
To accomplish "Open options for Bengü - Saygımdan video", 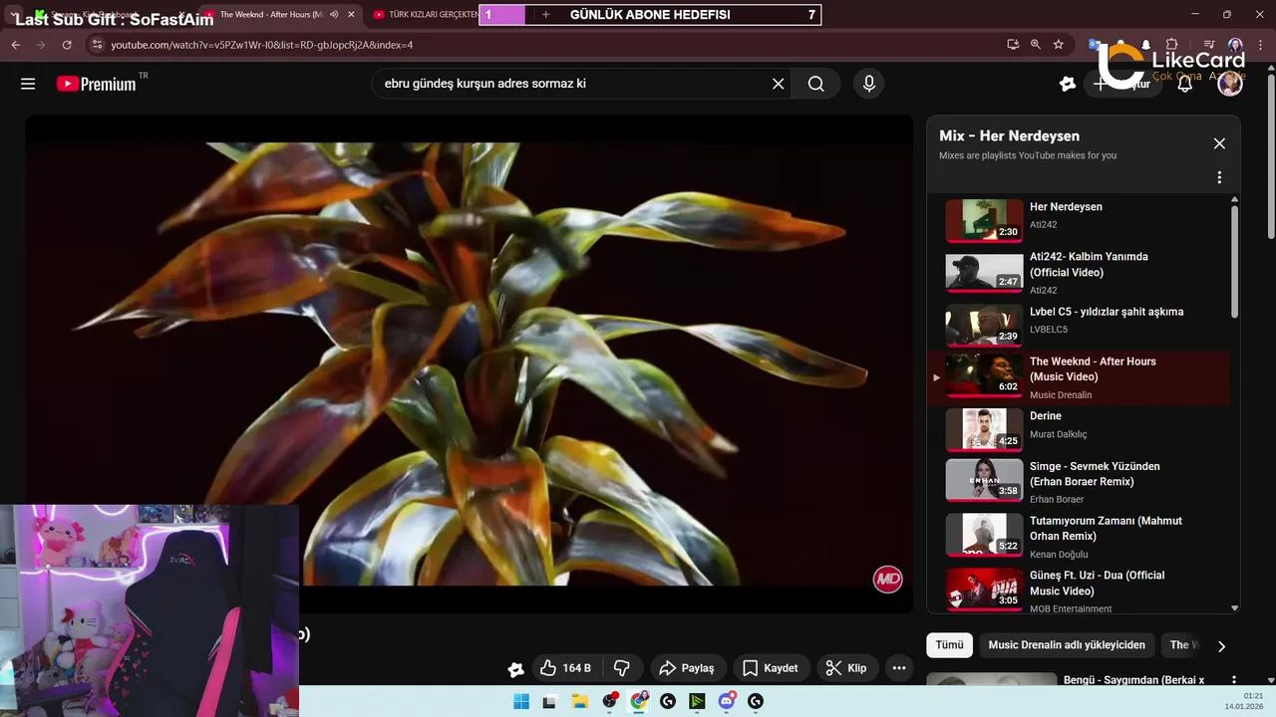I will [x=1234, y=681].
